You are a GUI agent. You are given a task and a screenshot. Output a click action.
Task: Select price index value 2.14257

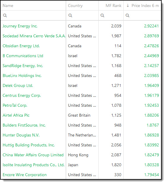(x=152, y=66)
